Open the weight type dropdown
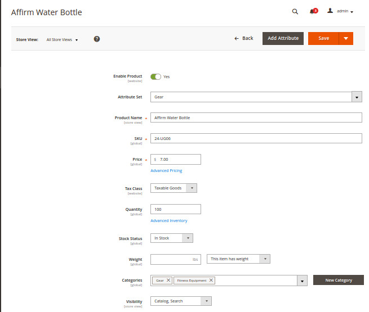The width and height of the screenshot is (369, 312). click(265, 259)
